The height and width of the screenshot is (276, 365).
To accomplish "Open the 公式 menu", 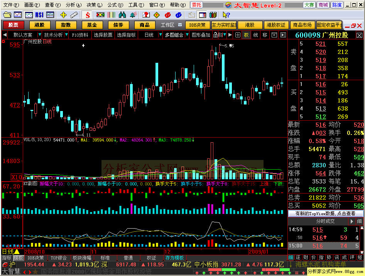I will 115,5.
